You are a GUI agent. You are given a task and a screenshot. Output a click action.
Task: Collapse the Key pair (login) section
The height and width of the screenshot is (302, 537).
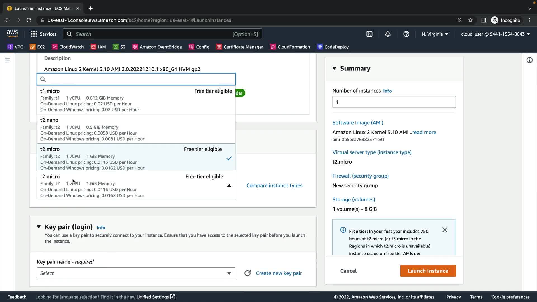[39, 227]
